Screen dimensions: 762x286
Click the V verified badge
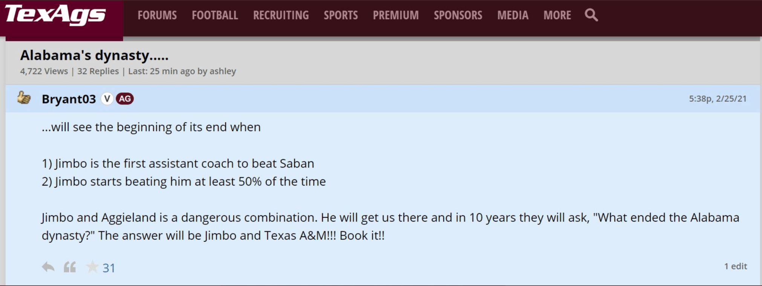click(107, 99)
